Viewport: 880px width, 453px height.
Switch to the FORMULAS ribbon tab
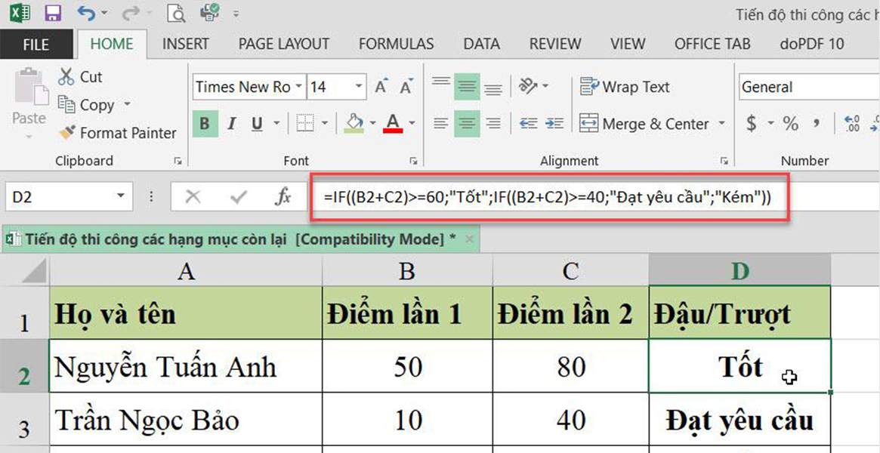396,44
